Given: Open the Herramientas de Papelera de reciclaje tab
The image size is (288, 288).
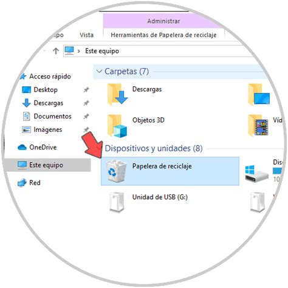Looking at the screenshot, I should coord(163,35).
